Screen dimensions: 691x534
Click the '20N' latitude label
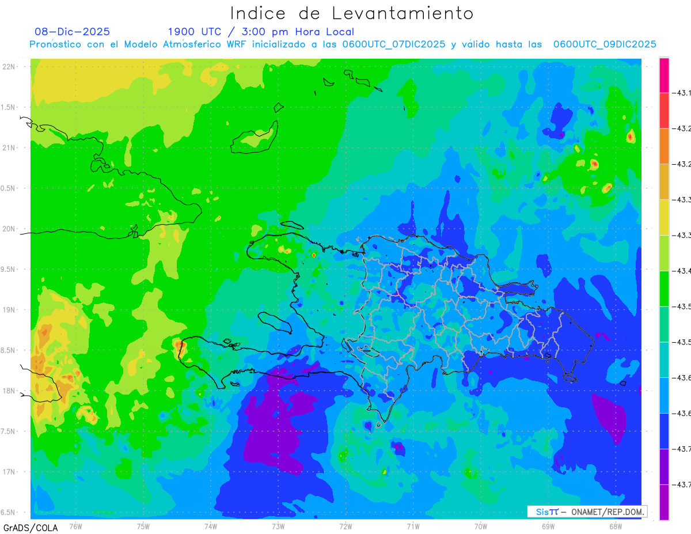coord(9,229)
